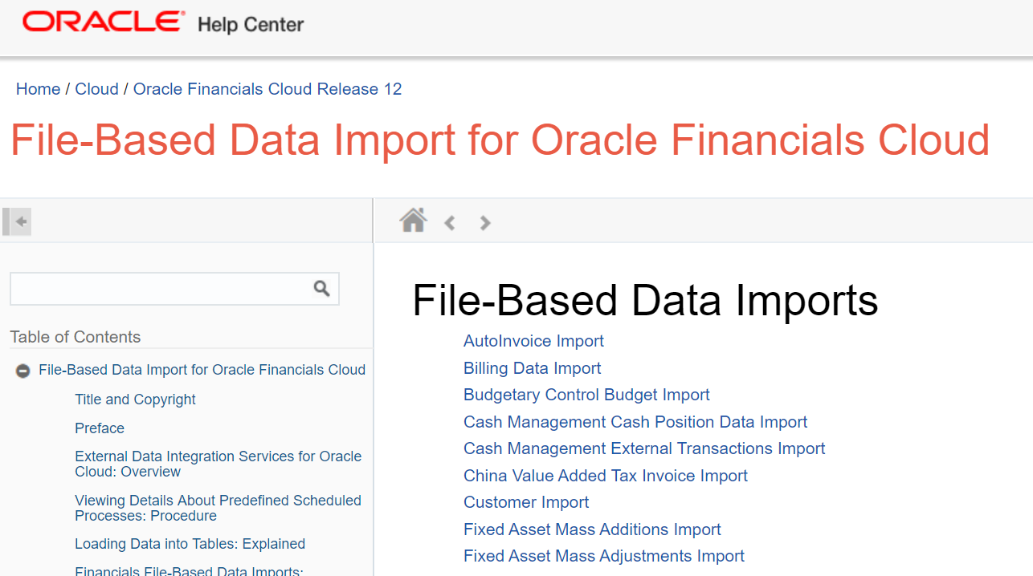Screen dimensions: 1033x576
Task: Open External Data Integration Services overview
Action: click(218, 464)
